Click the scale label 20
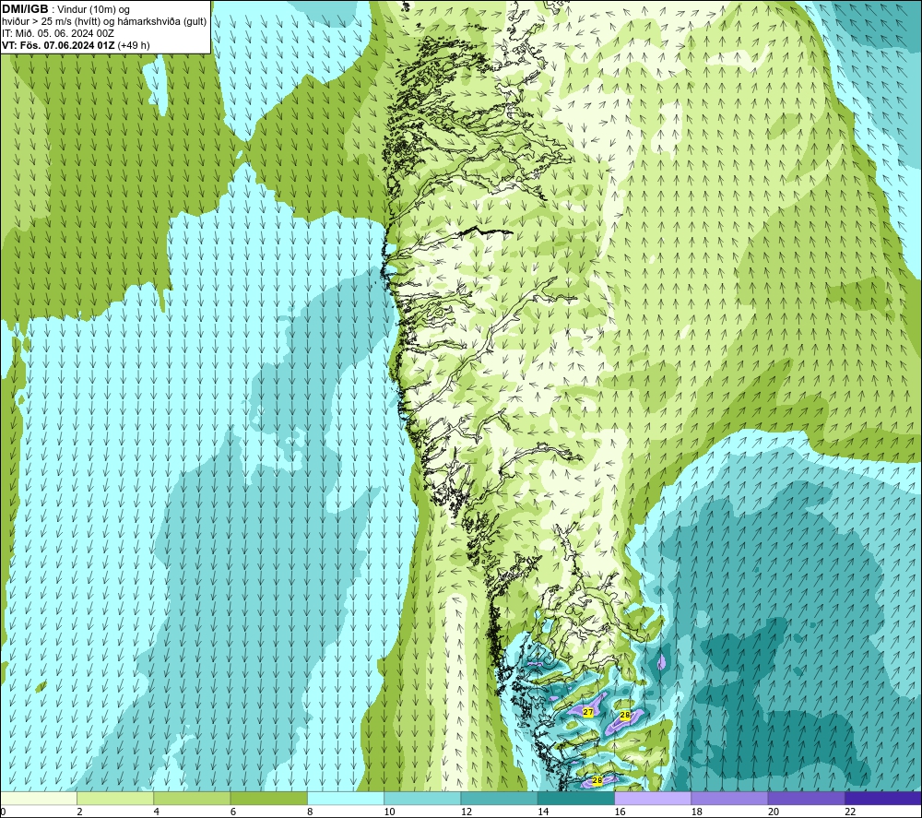The image size is (922, 818). pyautogui.click(x=774, y=812)
